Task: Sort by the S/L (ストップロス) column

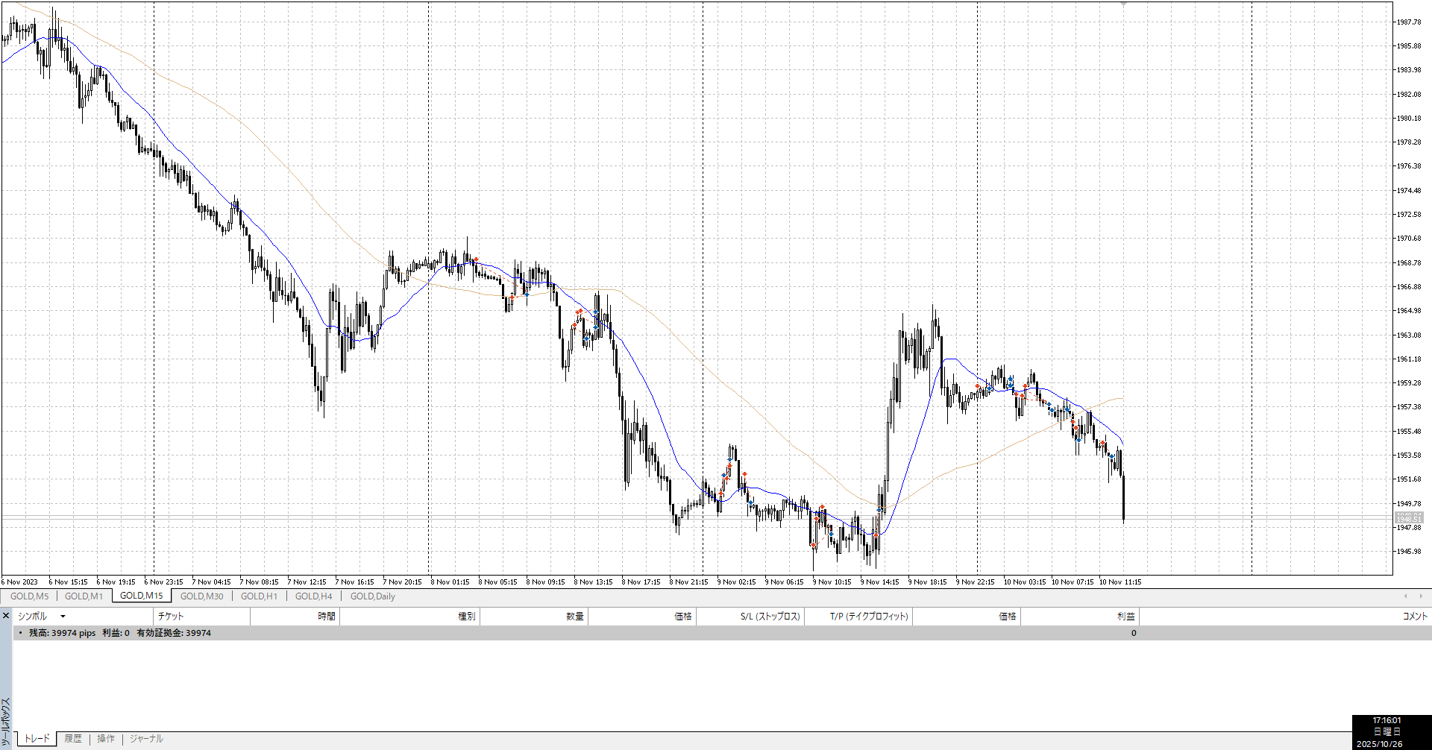Action: click(x=770, y=616)
